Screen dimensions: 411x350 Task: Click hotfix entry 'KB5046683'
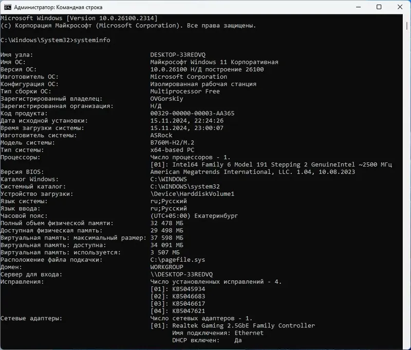pyautogui.click(x=189, y=297)
